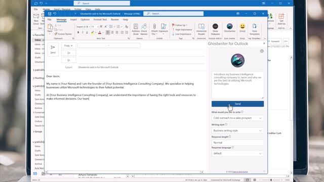Apply bold formatting to text
The image size is (324, 182).
tap(78, 32)
